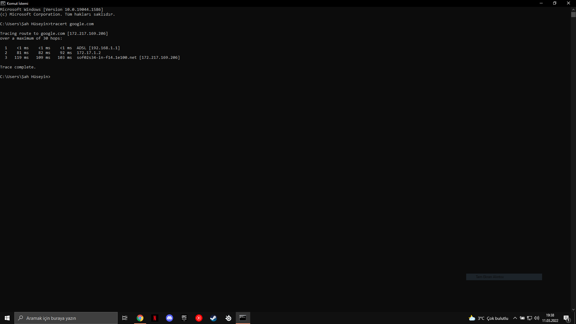576x324 pixels.
Task: Open the Windows Start menu
Action: tap(7, 318)
